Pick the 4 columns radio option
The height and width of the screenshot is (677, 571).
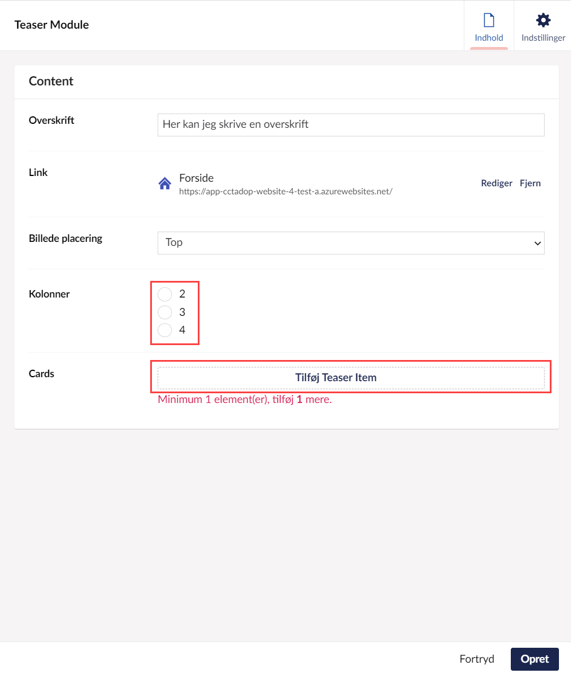coord(165,330)
